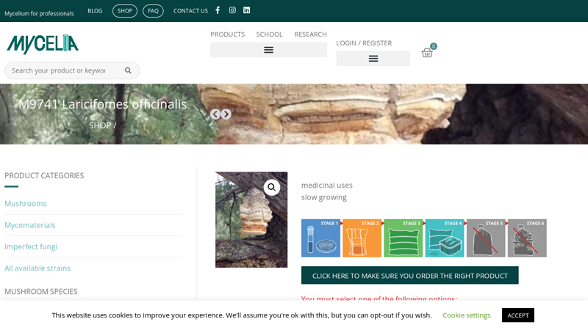
Task: Open the Mycelia Facebook page icon
Action: tap(218, 10)
